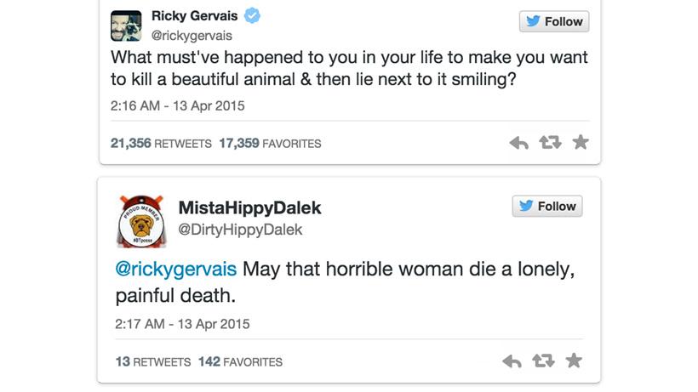Reply to Ricky Gervais's tweet
Image resolution: width=698 pixels, height=392 pixels.
click(518, 143)
